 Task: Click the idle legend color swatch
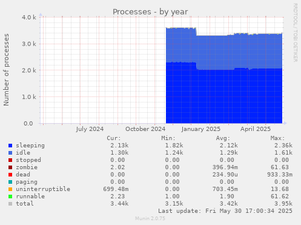[10, 153]
